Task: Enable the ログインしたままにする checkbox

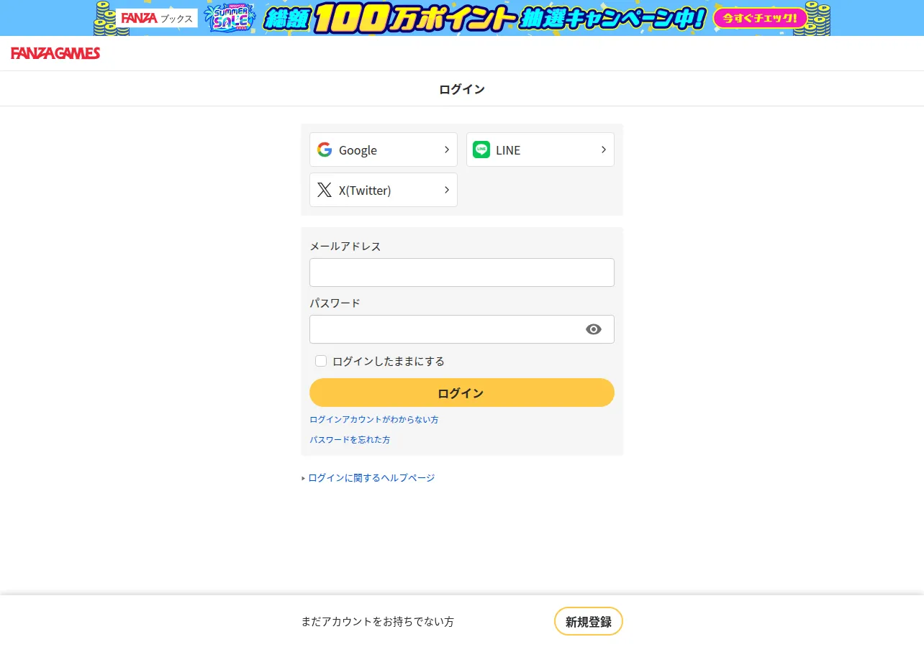Action: click(321, 361)
